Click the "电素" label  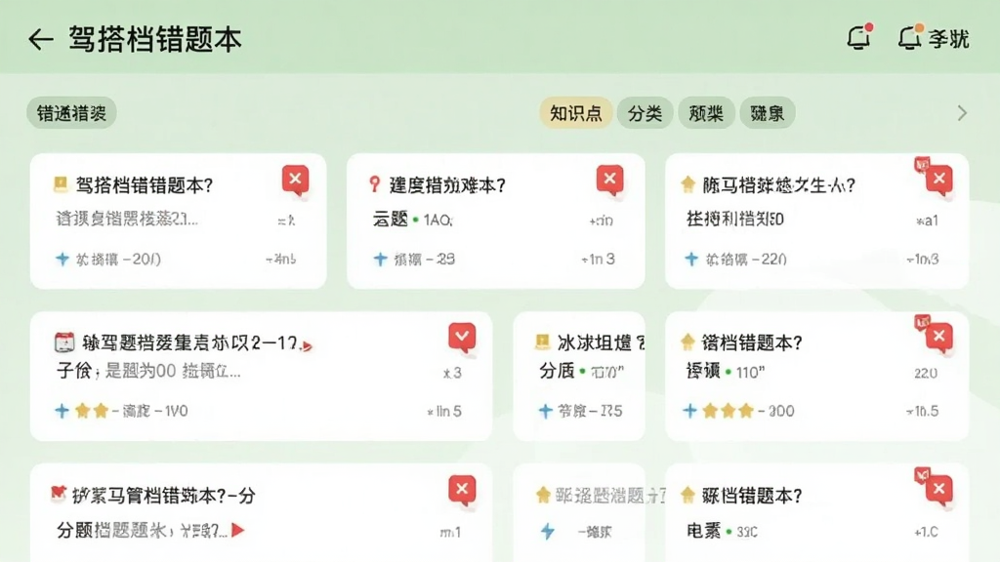pyautogui.click(x=703, y=531)
